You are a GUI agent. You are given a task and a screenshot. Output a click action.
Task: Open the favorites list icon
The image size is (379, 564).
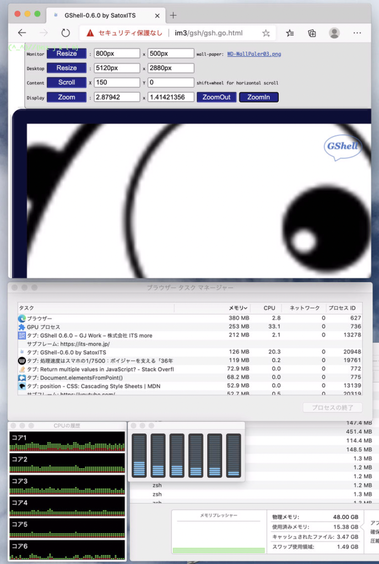click(x=290, y=33)
